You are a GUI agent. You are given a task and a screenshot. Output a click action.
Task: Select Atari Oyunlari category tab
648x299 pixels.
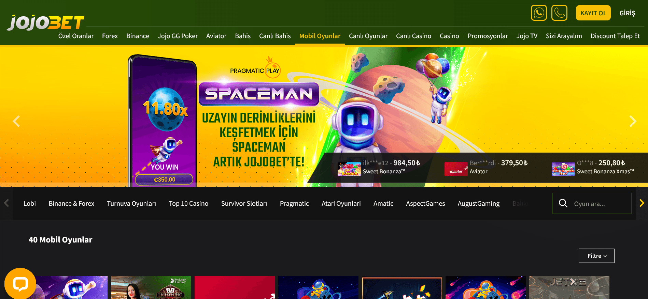coord(341,203)
